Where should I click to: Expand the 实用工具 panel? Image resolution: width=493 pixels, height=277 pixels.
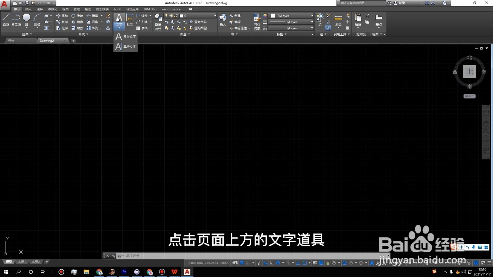point(342,34)
